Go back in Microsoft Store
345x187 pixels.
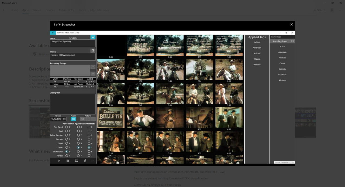(4, 10)
